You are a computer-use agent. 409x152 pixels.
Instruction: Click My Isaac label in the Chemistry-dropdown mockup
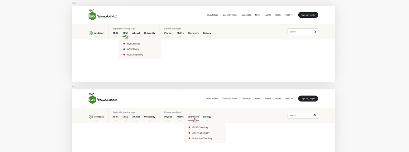pos(99,117)
